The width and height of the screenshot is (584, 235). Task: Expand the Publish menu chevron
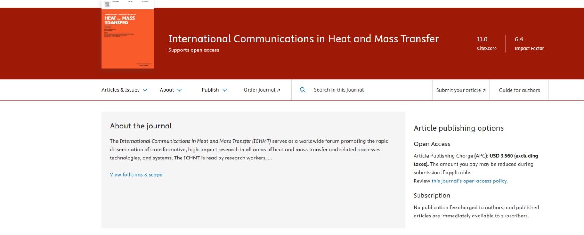pyautogui.click(x=224, y=90)
